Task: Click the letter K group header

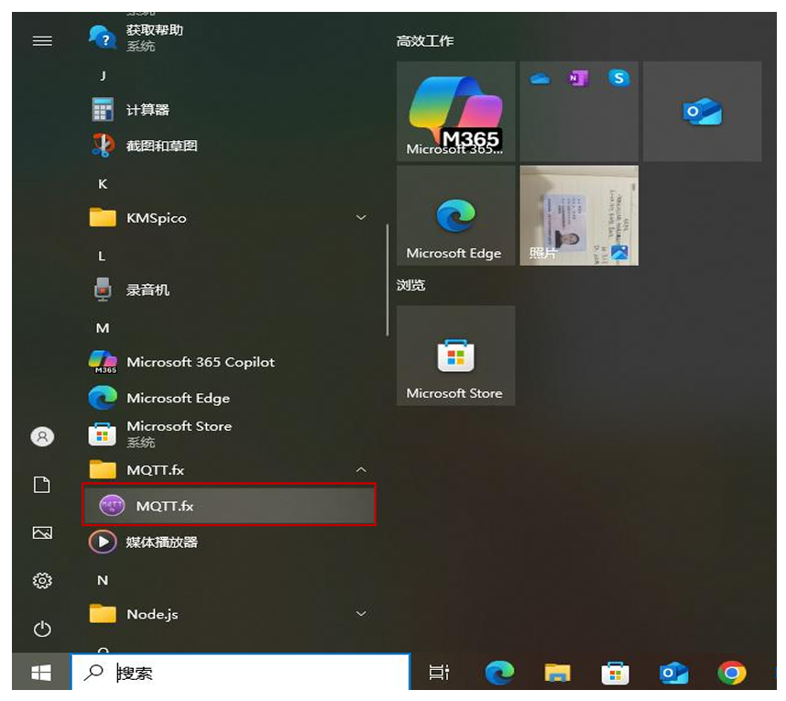Action: (x=103, y=184)
